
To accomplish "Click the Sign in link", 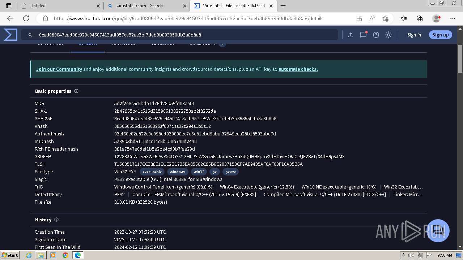I will (414, 35).
